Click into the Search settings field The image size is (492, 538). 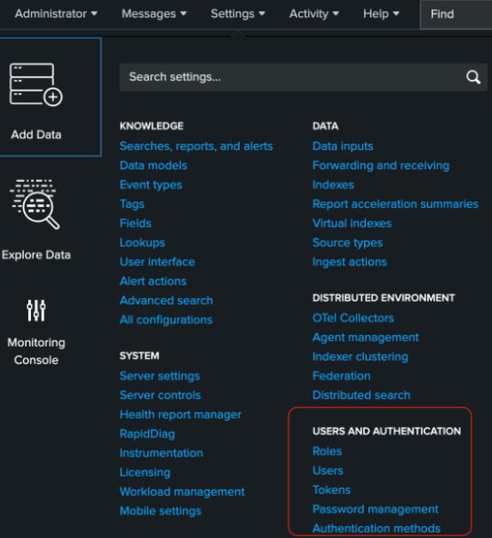303,77
